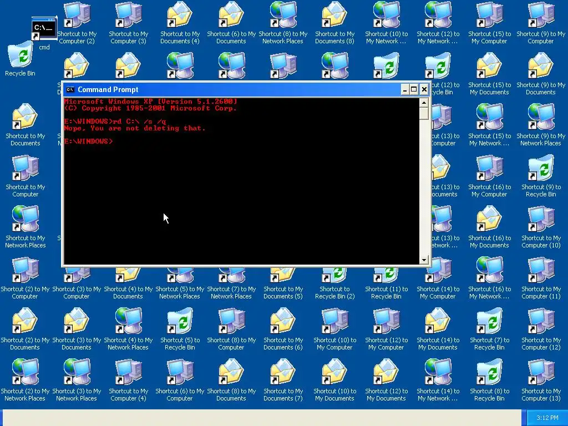Select Shortcut (16) to My Network icon
568x426 pixels.
tap(489, 270)
